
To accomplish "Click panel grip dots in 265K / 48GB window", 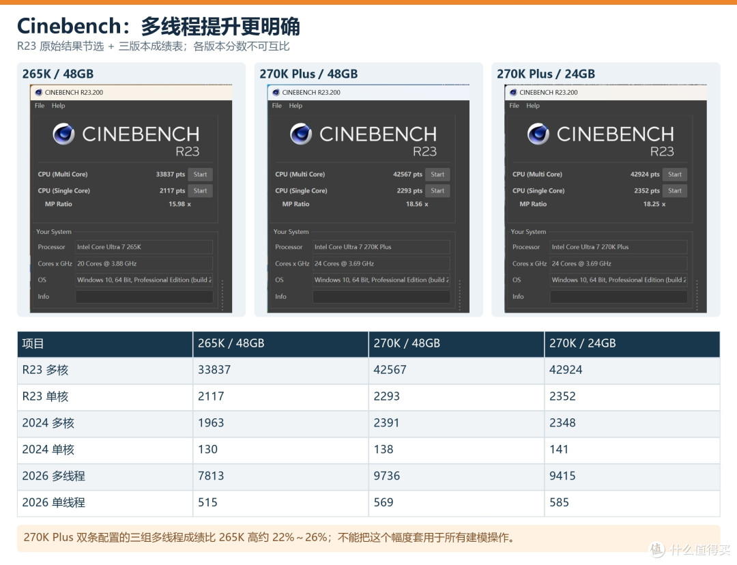I will 222,295.
